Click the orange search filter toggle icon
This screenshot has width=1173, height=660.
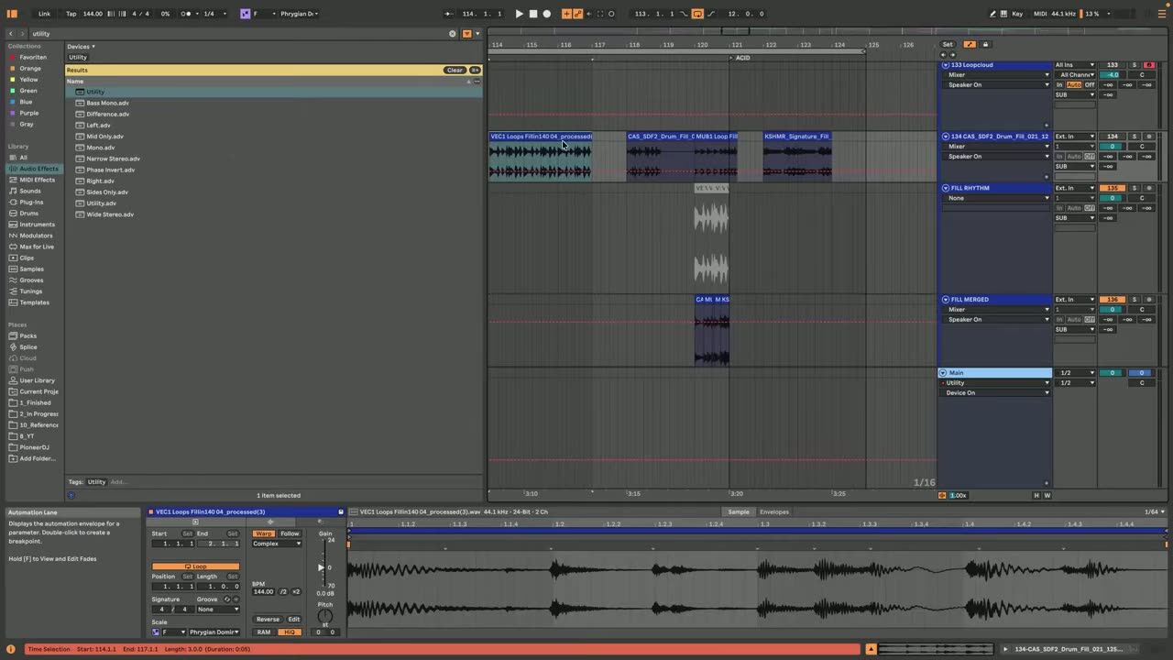tap(466, 34)
